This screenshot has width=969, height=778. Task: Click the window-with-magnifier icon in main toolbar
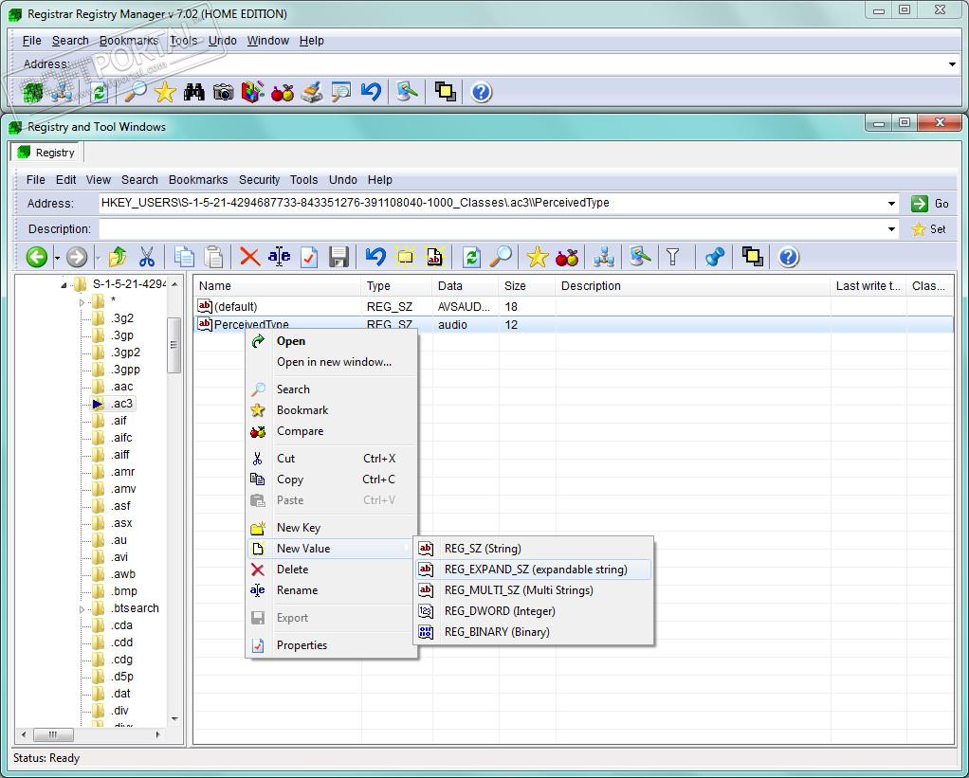click(340, 93)
